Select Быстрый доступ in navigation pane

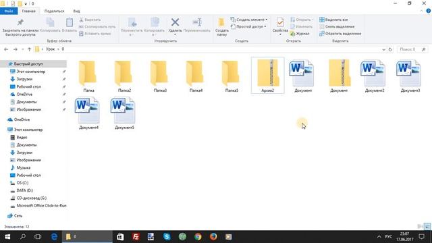point(33,63)
